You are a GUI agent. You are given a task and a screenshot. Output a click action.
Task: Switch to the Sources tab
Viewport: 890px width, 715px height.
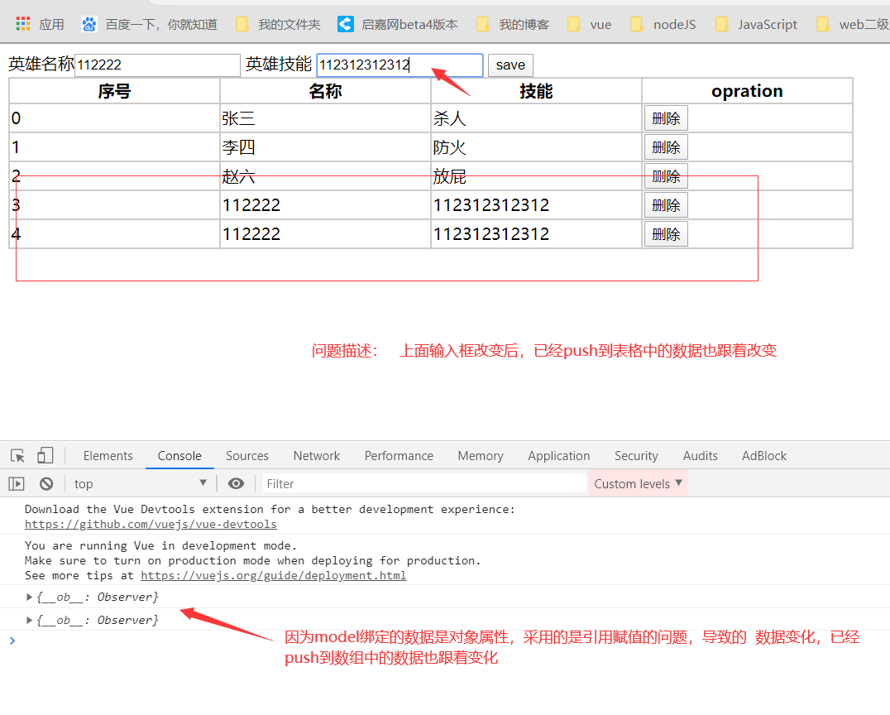coord(247,455)
